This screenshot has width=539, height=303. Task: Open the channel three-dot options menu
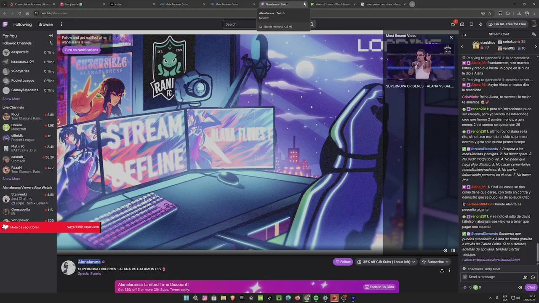pyautogui.click(x=449, y=271)
